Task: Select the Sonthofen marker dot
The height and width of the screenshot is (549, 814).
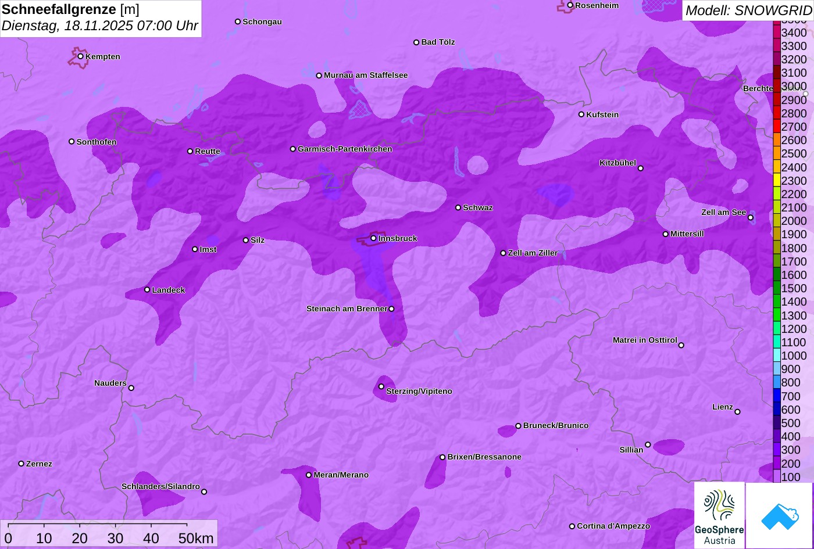Action: (x=72, y=142)
